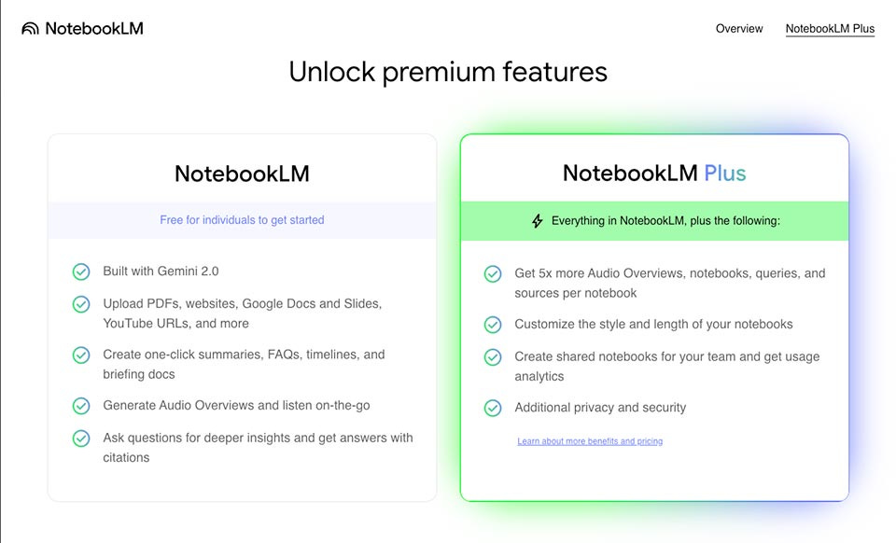This screenshot has height=543, width=896.
Task: Select the NotebookLM Plus card heading
Action: (653, 173)
